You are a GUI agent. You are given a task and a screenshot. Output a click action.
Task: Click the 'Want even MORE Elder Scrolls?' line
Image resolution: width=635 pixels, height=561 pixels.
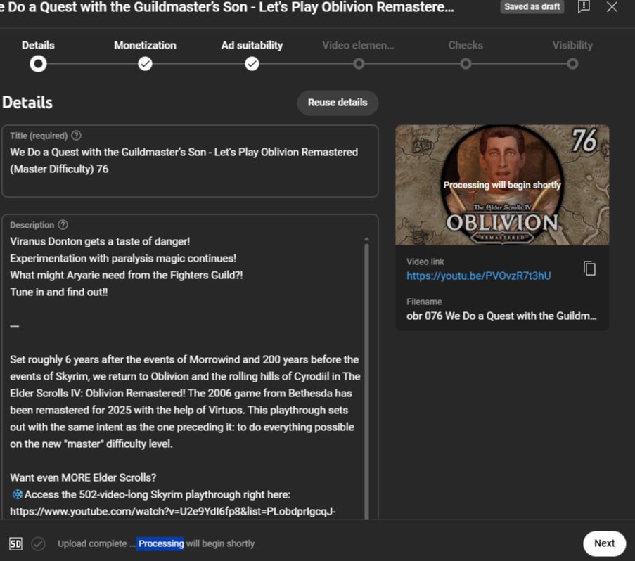tap(83, 477)
